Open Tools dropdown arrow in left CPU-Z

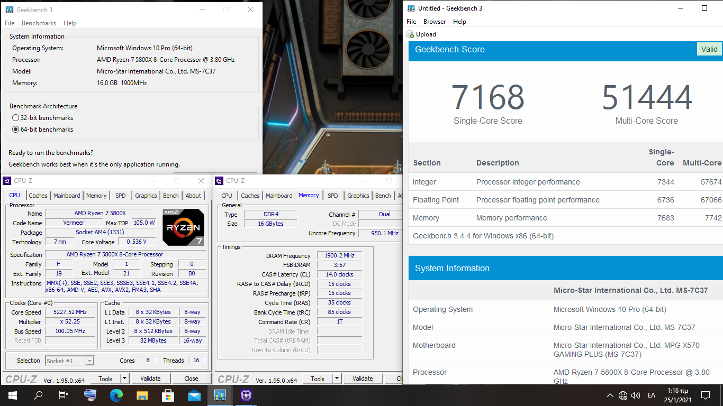click(125, 379)
